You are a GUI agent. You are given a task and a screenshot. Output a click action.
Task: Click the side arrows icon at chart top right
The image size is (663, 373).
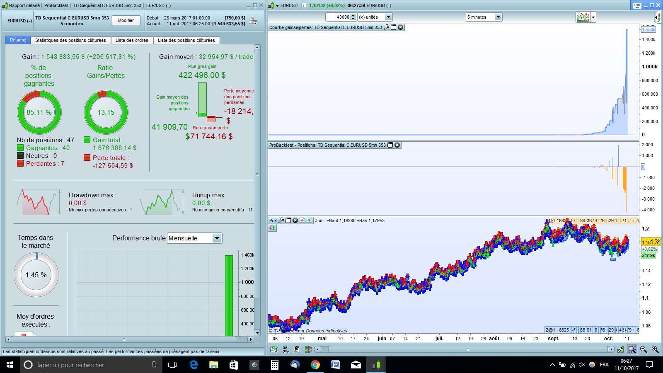(x=658, y=17)
